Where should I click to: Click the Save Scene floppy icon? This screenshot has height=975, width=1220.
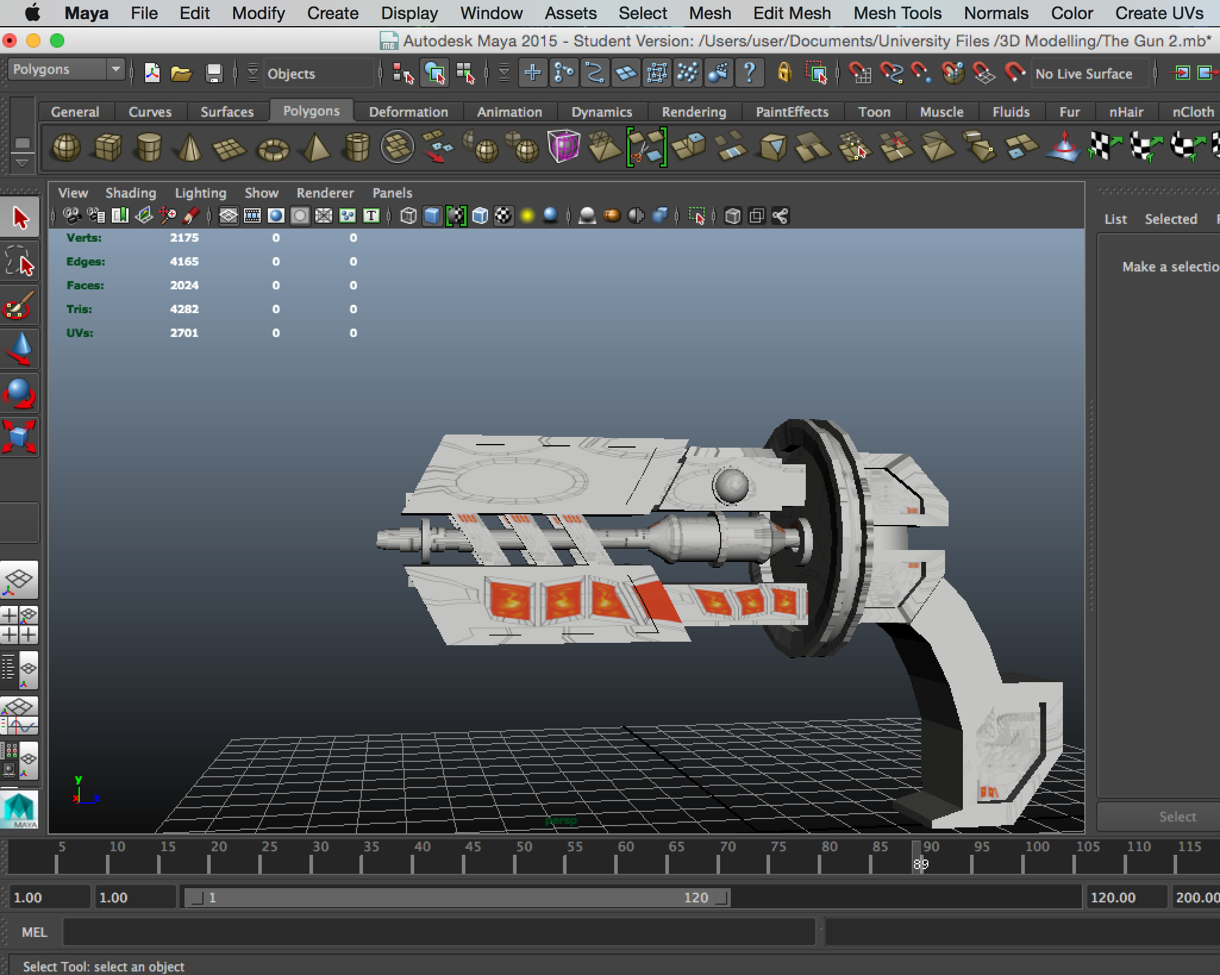214,74
